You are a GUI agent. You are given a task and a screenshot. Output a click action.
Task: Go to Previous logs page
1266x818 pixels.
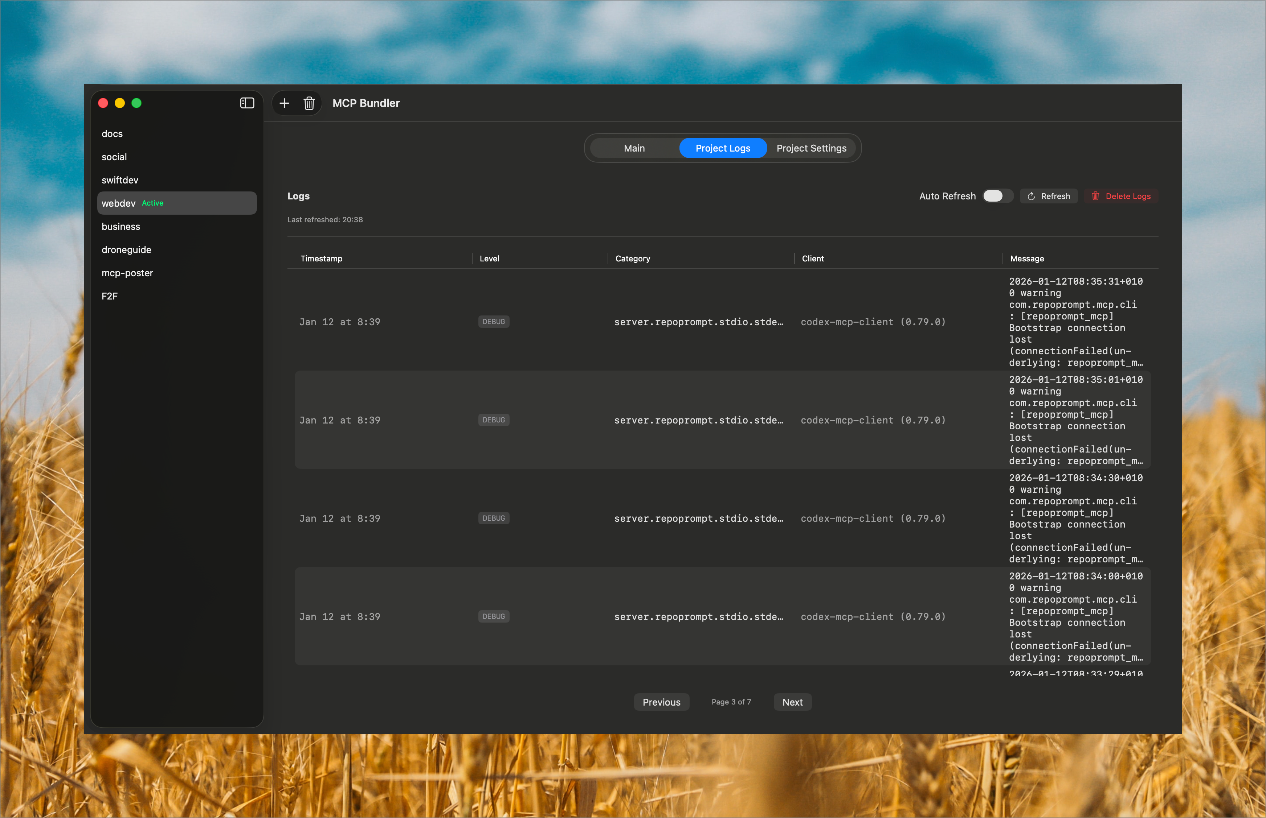(661, 702)
